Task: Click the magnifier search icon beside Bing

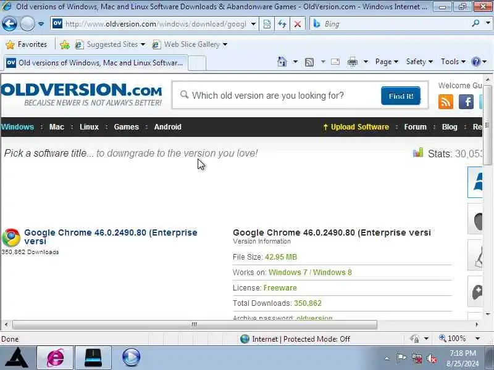Action: coord(475,23)
